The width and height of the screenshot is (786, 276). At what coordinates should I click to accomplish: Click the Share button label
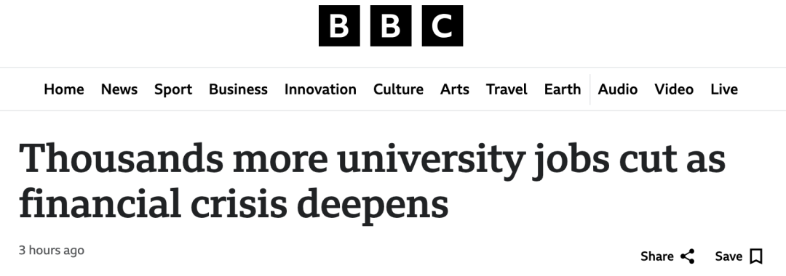(656, 256)
